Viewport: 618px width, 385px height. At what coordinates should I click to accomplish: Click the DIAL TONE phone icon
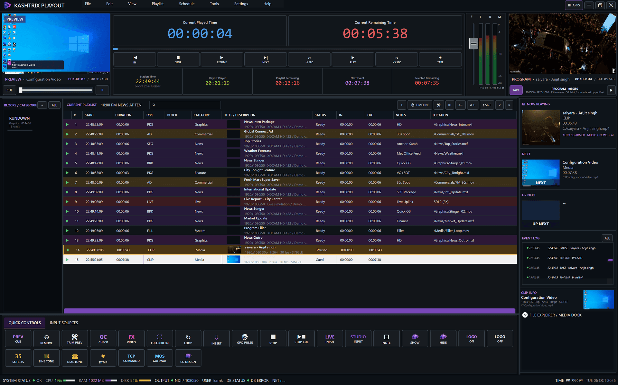click(75, 358)
